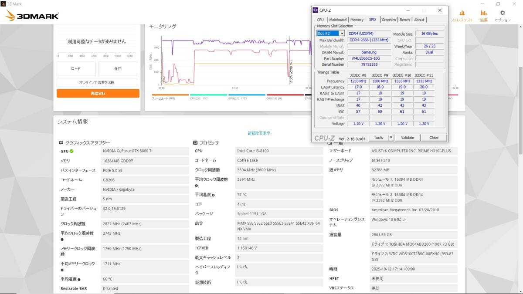Open オプション settings via the gear icon
The image size is (523, 294).
tap(503, 16)
